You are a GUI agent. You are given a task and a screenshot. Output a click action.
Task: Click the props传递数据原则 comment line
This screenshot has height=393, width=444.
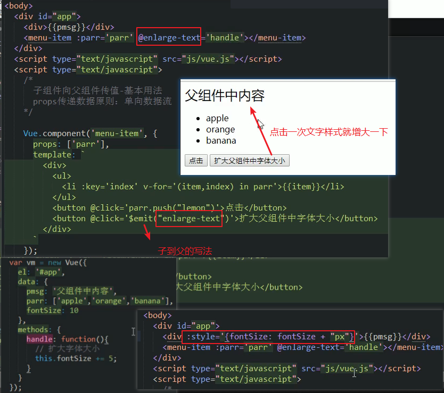[102, 101]
